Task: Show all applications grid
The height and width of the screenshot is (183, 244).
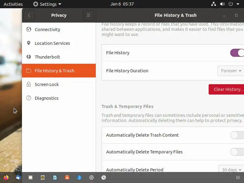Action: point(238,178)
